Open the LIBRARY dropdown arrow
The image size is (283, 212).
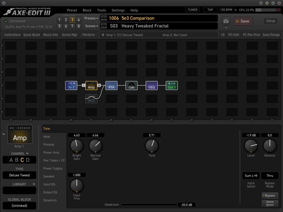click(x=34, y=184)
